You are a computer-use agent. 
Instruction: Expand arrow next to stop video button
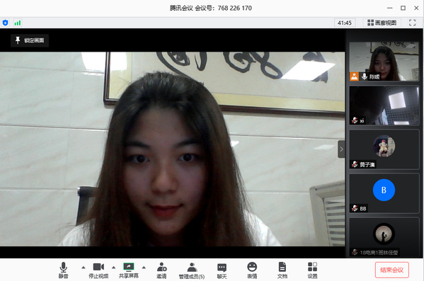[x=113, y=268]
